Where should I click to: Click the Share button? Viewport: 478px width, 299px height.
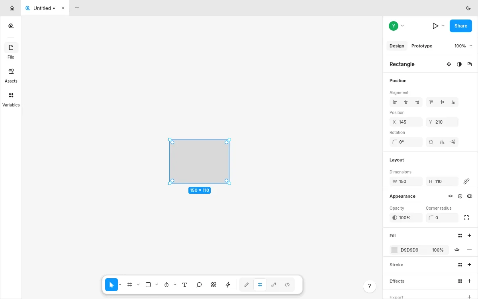coord(461,26)
